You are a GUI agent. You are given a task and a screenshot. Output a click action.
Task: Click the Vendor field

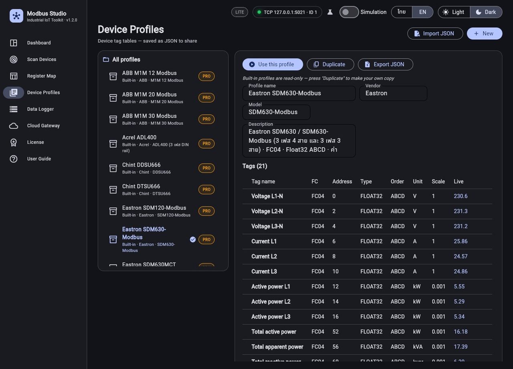(393, 93)
